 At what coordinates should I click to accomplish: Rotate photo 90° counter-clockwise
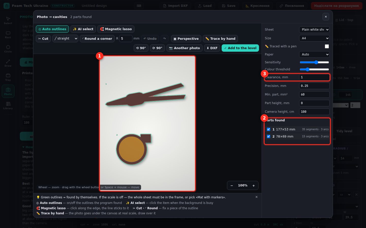click(141, 48)
